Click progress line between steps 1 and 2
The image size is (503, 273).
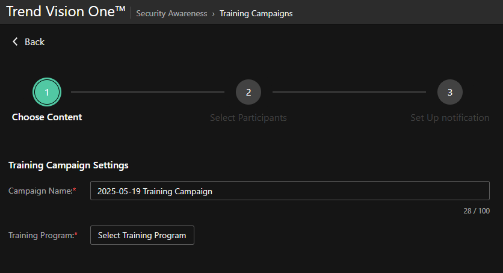[147, 92]
